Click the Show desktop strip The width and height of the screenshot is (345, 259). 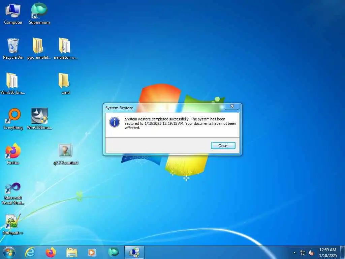[343, 252]
